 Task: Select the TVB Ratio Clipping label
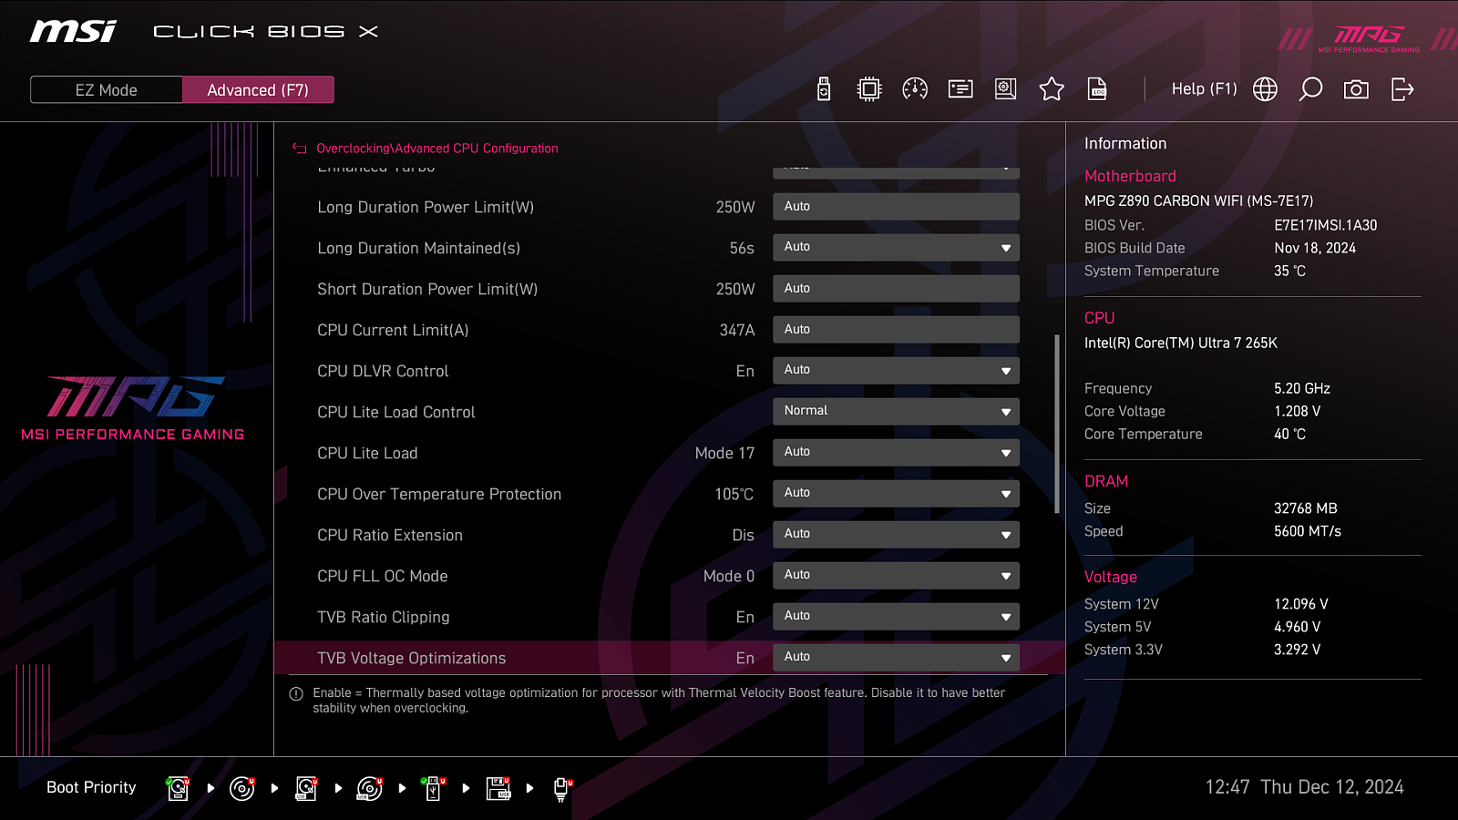click(384, 618)
